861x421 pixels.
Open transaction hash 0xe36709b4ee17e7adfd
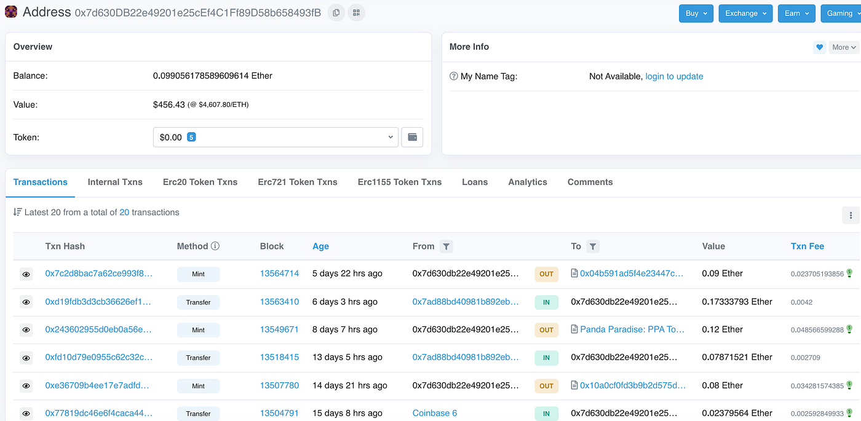tap(97, 385)
